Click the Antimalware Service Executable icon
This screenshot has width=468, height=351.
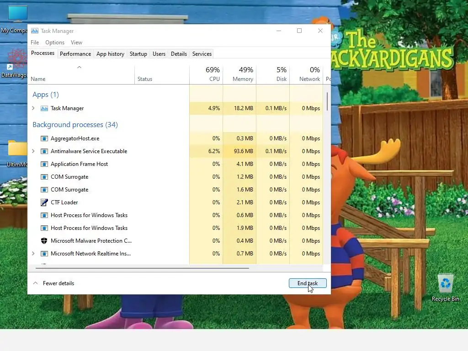(x=44, y=151)
